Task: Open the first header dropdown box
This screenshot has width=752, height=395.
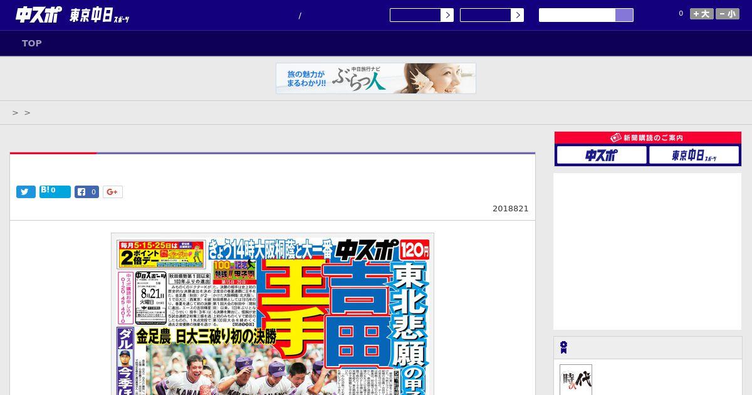Action: tap(422, 15)
